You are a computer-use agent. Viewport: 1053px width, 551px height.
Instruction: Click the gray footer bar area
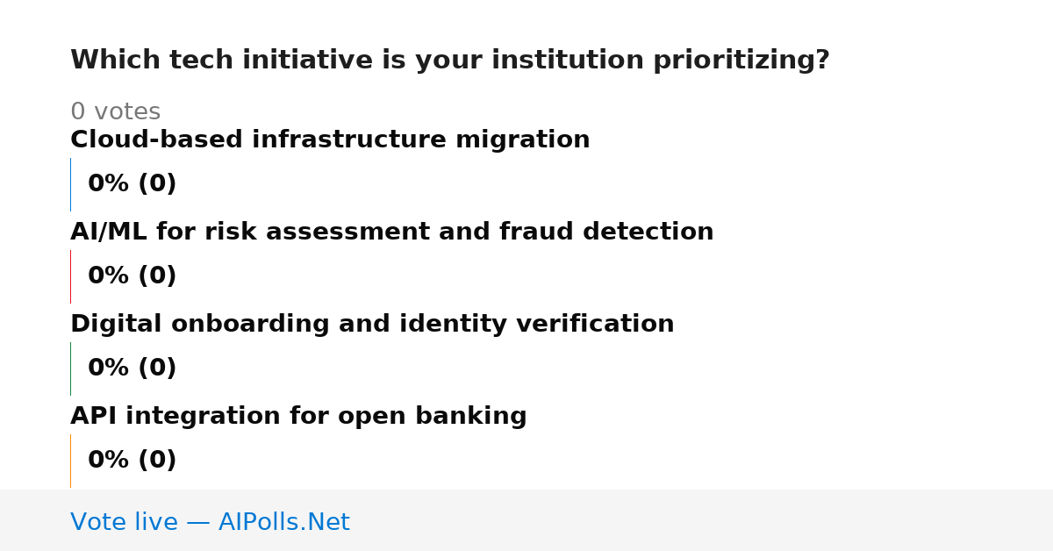pos(526,520)
